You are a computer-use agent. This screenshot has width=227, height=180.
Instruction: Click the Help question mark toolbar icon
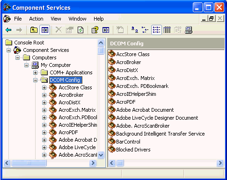(x=95, y=30)
